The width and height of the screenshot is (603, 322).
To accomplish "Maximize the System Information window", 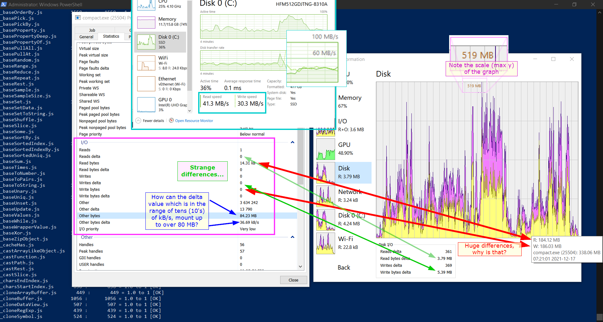I will [553, 59].
